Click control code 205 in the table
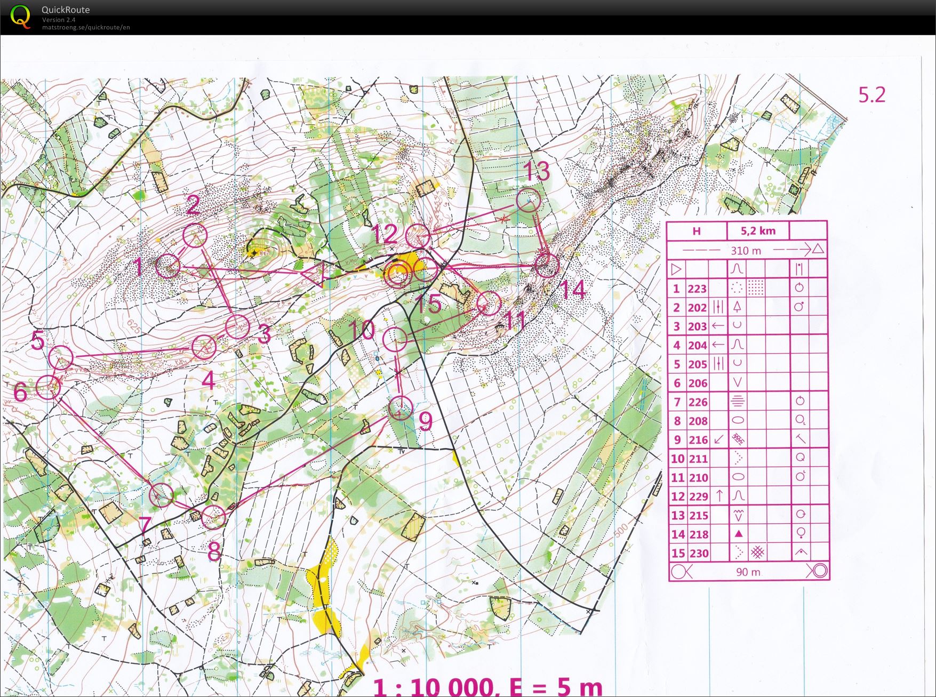This screenshot has height=697, width=936. click(697, 364)
